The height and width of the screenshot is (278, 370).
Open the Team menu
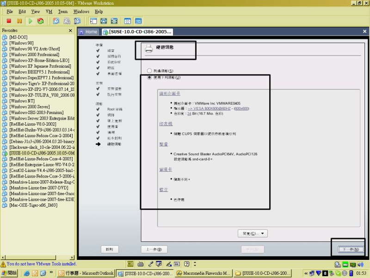(63, 12)
